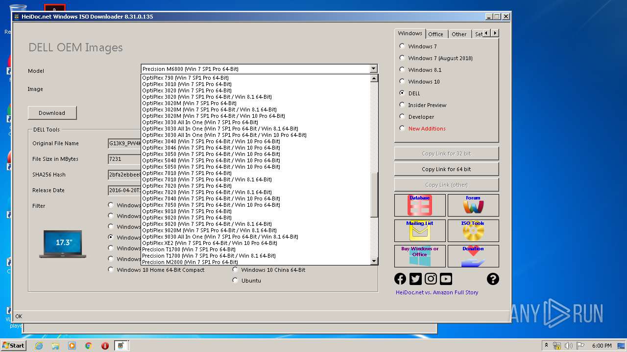
Task: Open the ISO Tools disc icon
Action: (473, 231)
